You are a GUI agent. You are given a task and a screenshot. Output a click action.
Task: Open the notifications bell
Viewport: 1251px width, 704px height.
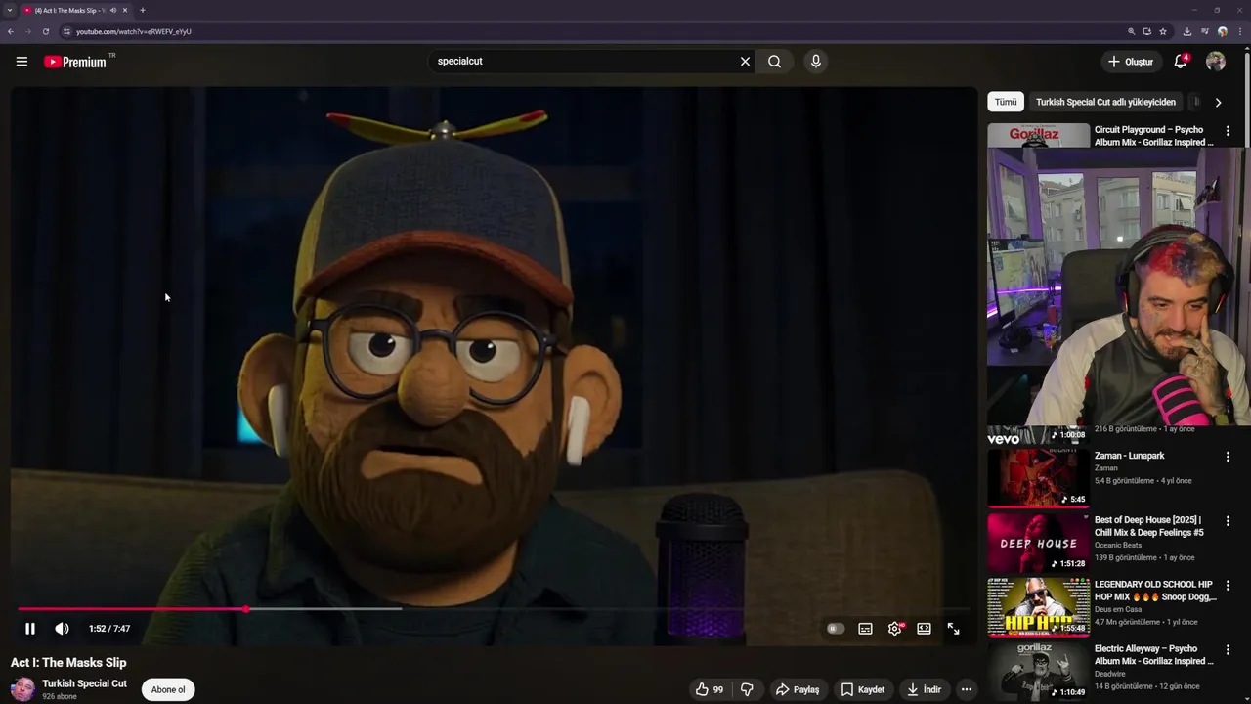pyautogui.click(x=1181, y=62)
